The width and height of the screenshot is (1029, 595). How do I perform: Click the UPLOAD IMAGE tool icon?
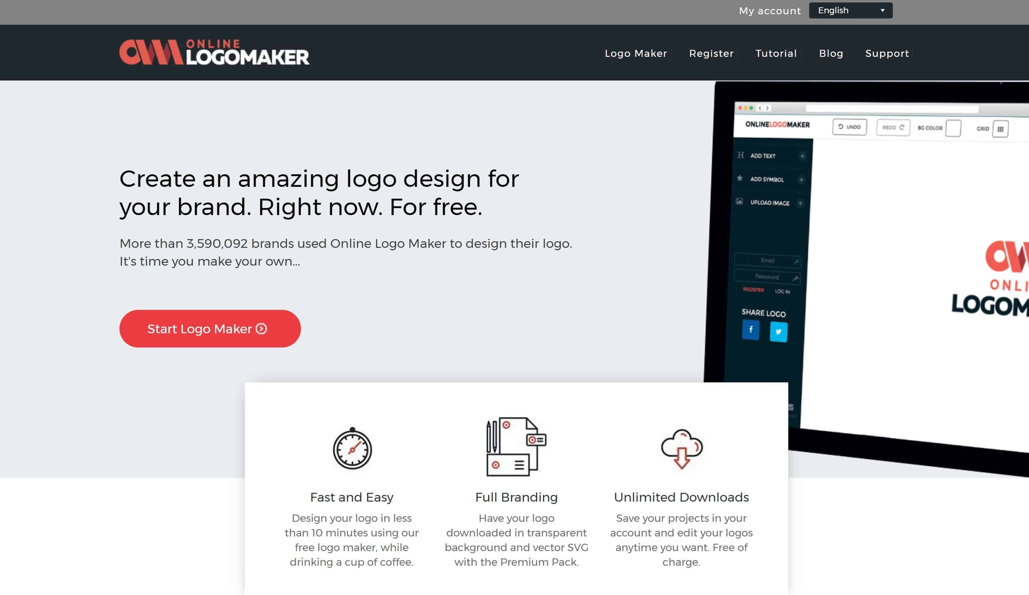[x=741, y=203]
